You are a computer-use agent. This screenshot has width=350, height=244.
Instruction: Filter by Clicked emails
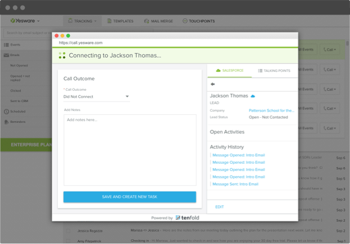tap(16, 91)
